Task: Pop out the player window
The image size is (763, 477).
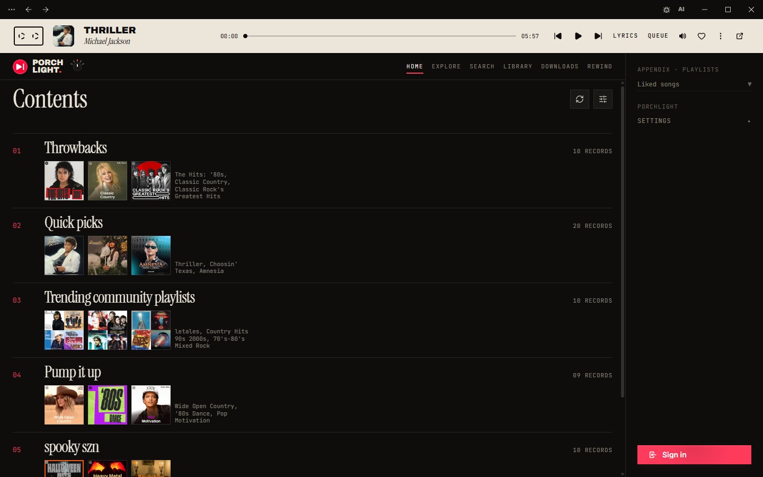Action: click(x=740, y=36)
